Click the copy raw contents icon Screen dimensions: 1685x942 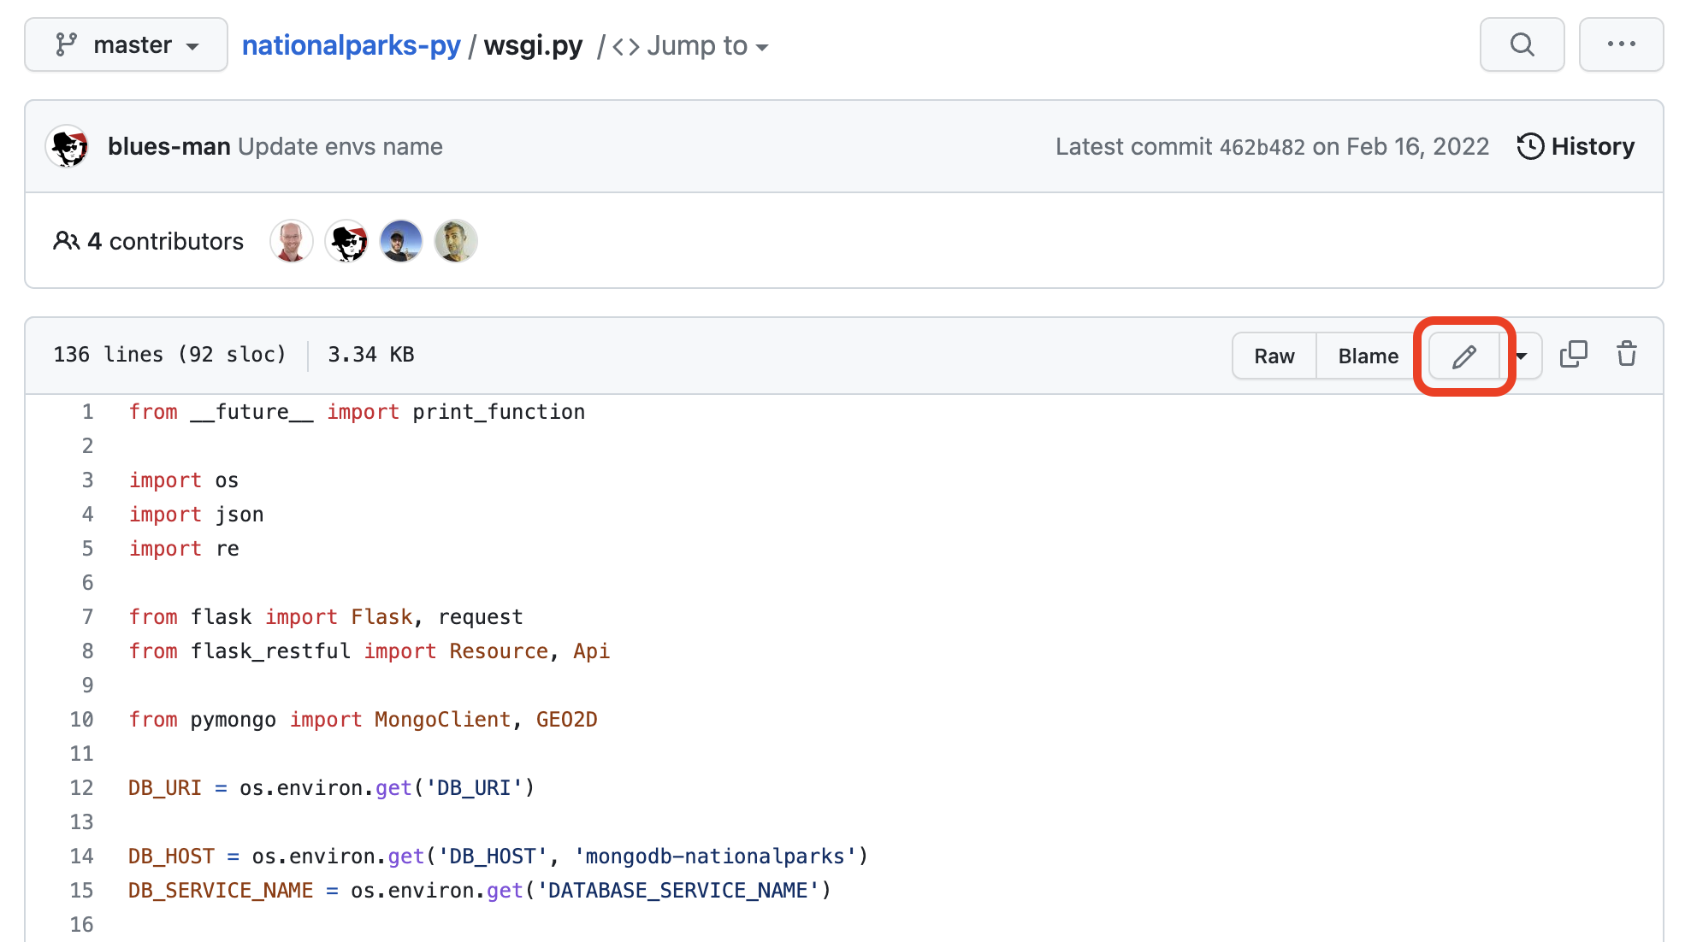[x=1573, y=354]
